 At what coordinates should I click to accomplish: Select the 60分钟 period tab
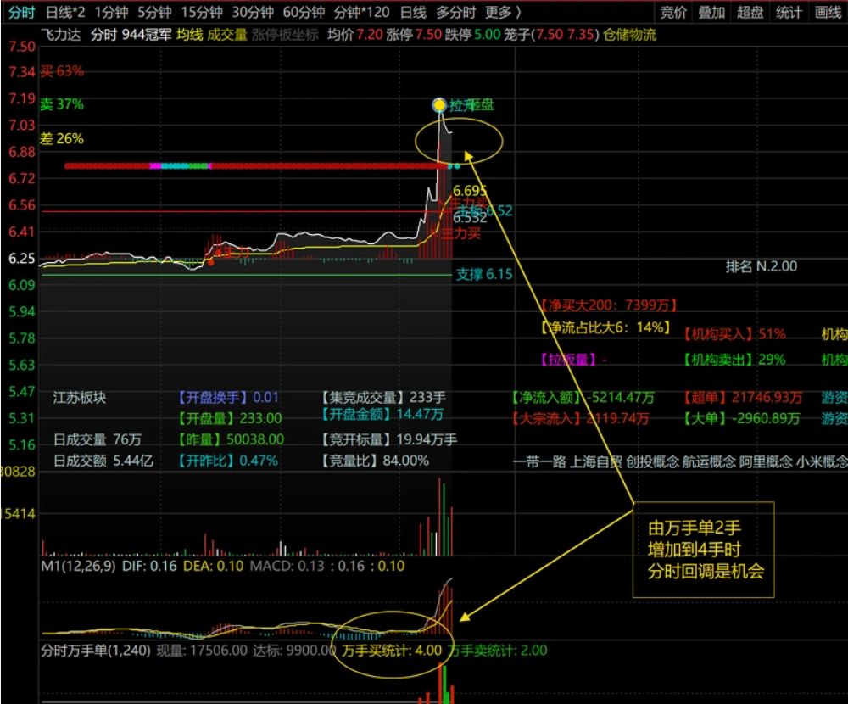304,12
